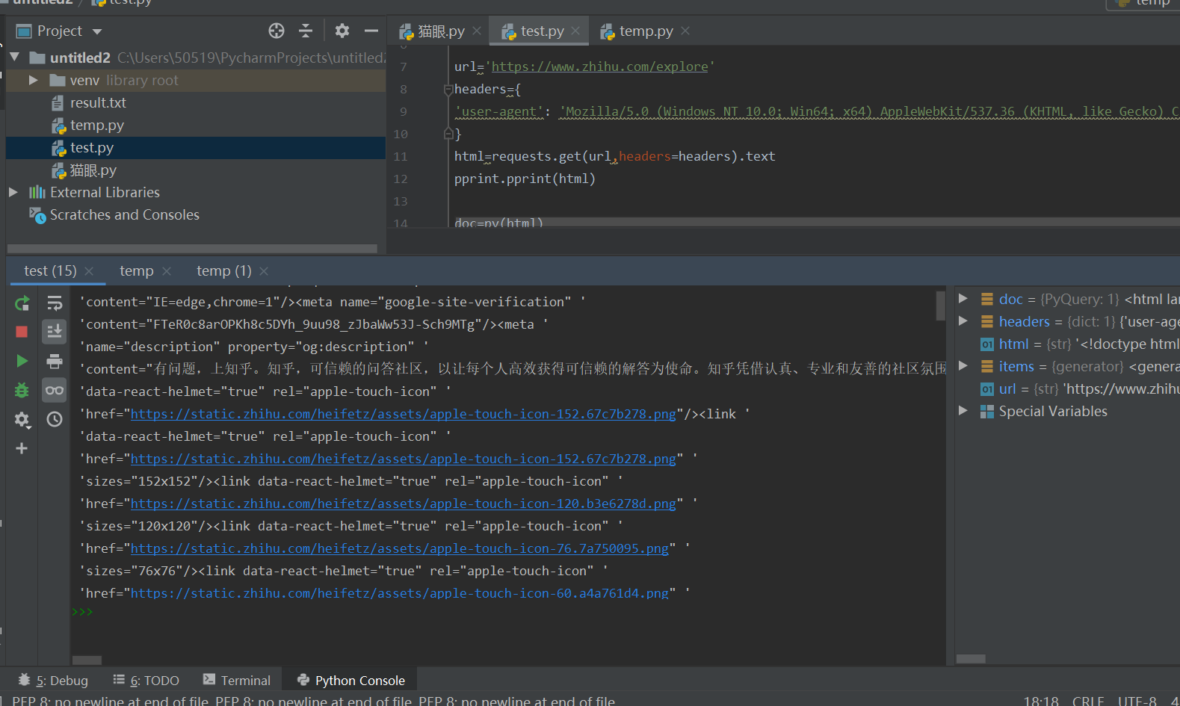Click console horizontal scrollbar thumb

coord(87,660)
